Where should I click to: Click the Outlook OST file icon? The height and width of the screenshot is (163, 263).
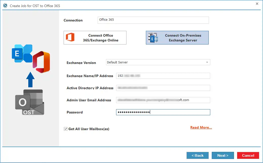click(x=30, y=102)
